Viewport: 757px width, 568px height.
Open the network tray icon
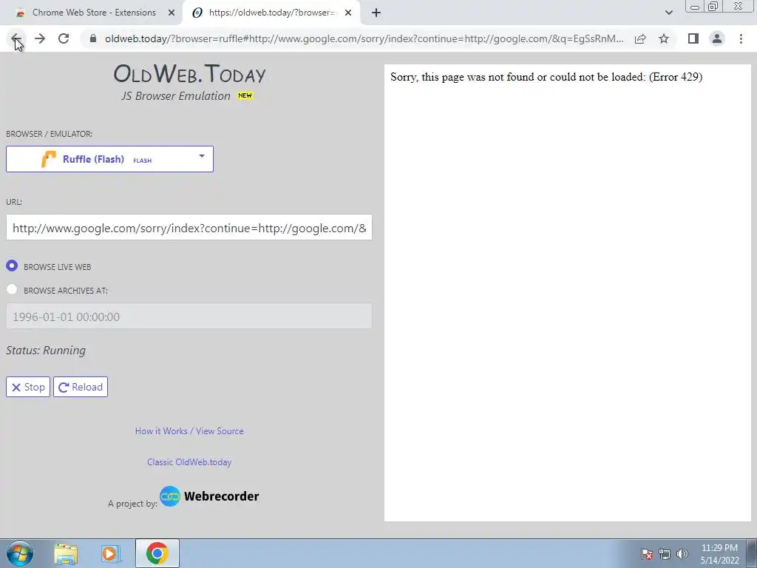click(x=665, y=554)
